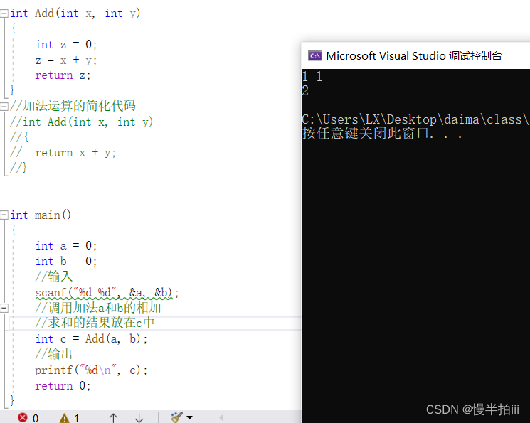Click the code cleanup broom icon
The image size is (530, 423).
tap(176, 417)
